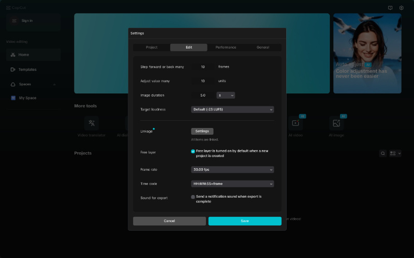Toggle the projects grid view icon

(x=393, y=153)
